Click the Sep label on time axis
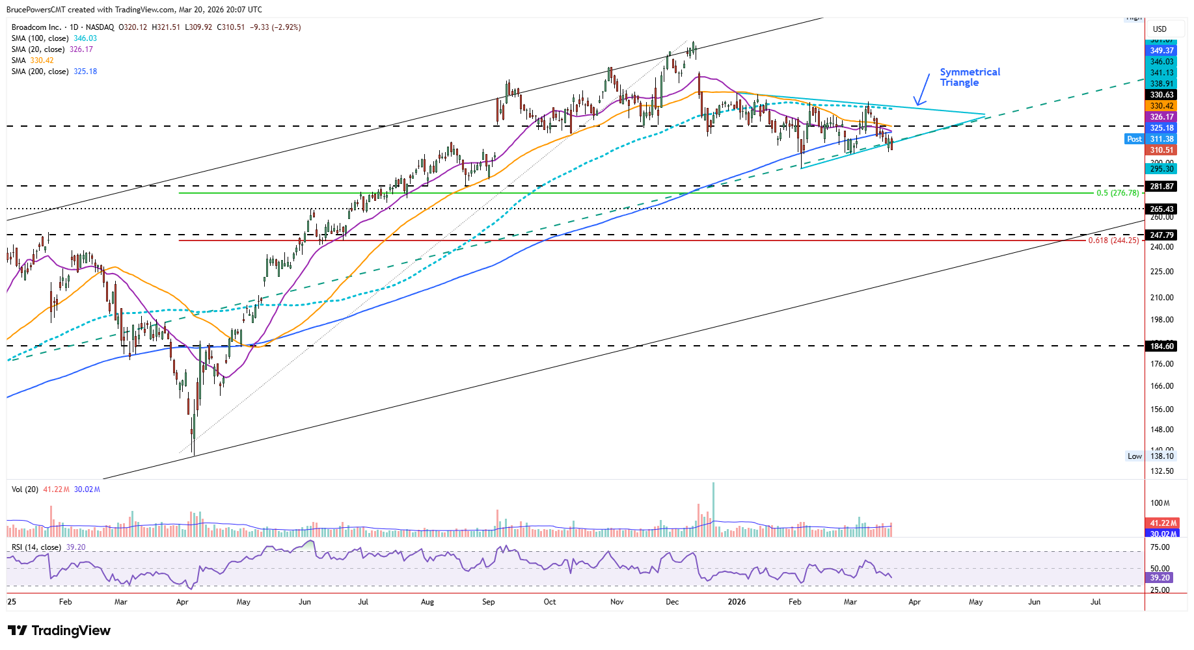This screenshot has height=650, width=1194. pos(489,602)
